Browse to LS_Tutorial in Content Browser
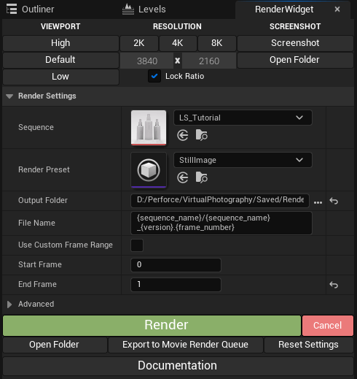Screen dimensions: 357x379 tap(202, 135)
